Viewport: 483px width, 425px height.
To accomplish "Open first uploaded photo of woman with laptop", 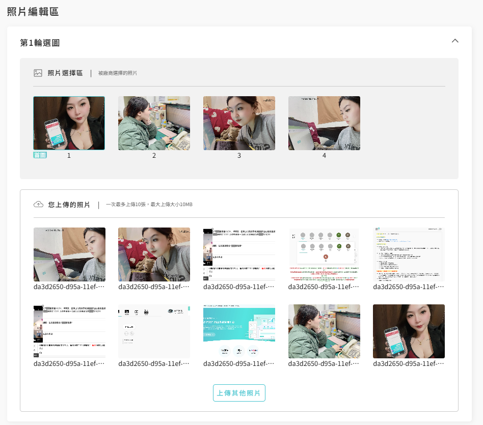I will pyautogui.click(x=69, y=254).
